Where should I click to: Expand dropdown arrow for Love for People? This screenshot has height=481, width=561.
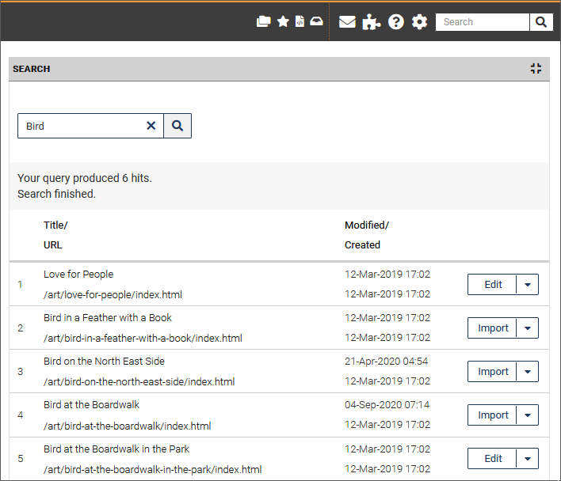528,285
